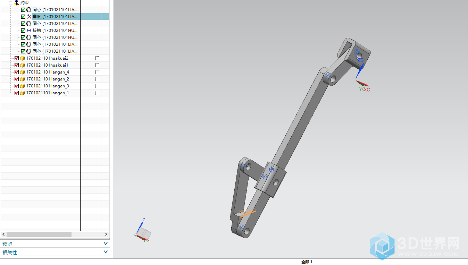
Task: Click the cube icon of 1701021101liangan_2
Action: (x=22, y=79)
